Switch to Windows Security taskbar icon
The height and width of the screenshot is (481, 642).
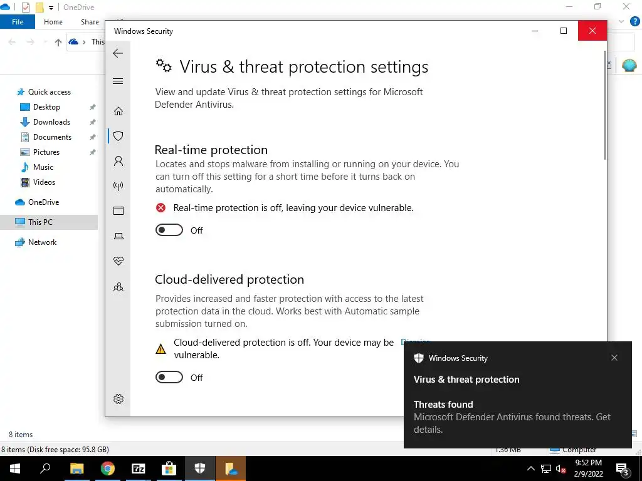click(200, 468)
